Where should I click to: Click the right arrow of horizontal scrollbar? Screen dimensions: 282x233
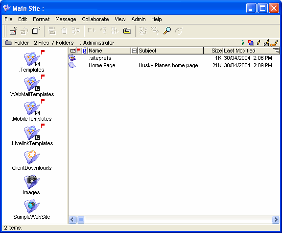pos(276,219)
